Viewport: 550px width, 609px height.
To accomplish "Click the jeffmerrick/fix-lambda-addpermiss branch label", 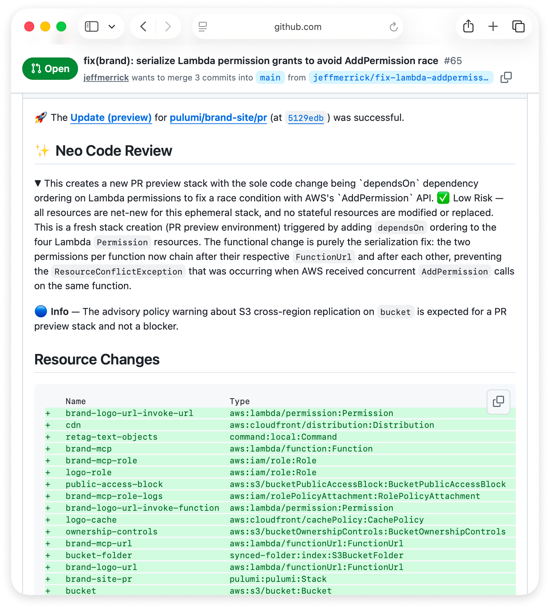I will 401,77.
